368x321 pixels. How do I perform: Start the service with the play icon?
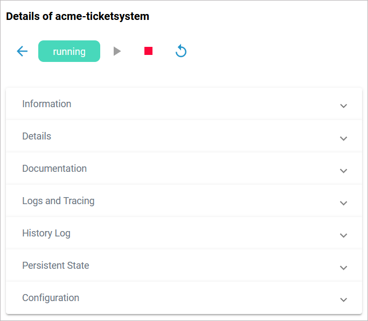(117, 51)
